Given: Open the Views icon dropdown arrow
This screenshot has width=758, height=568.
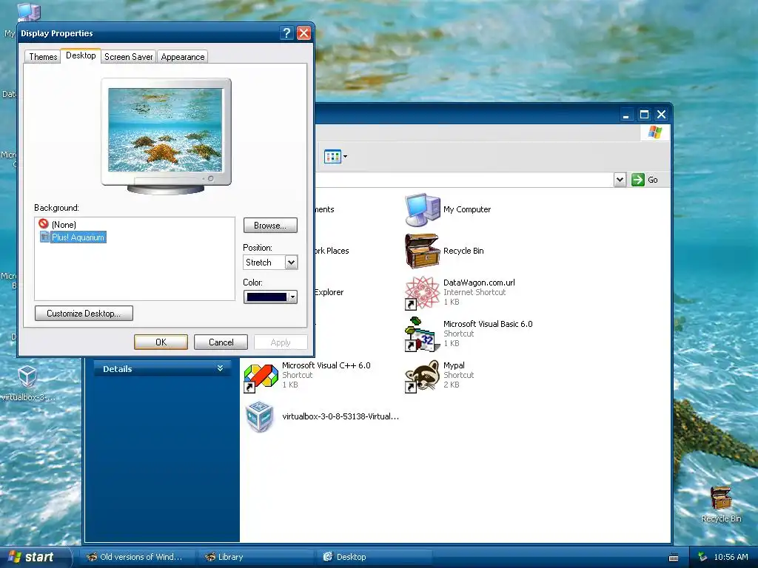Looking at the screenshot, I should (x=345, y=157).
